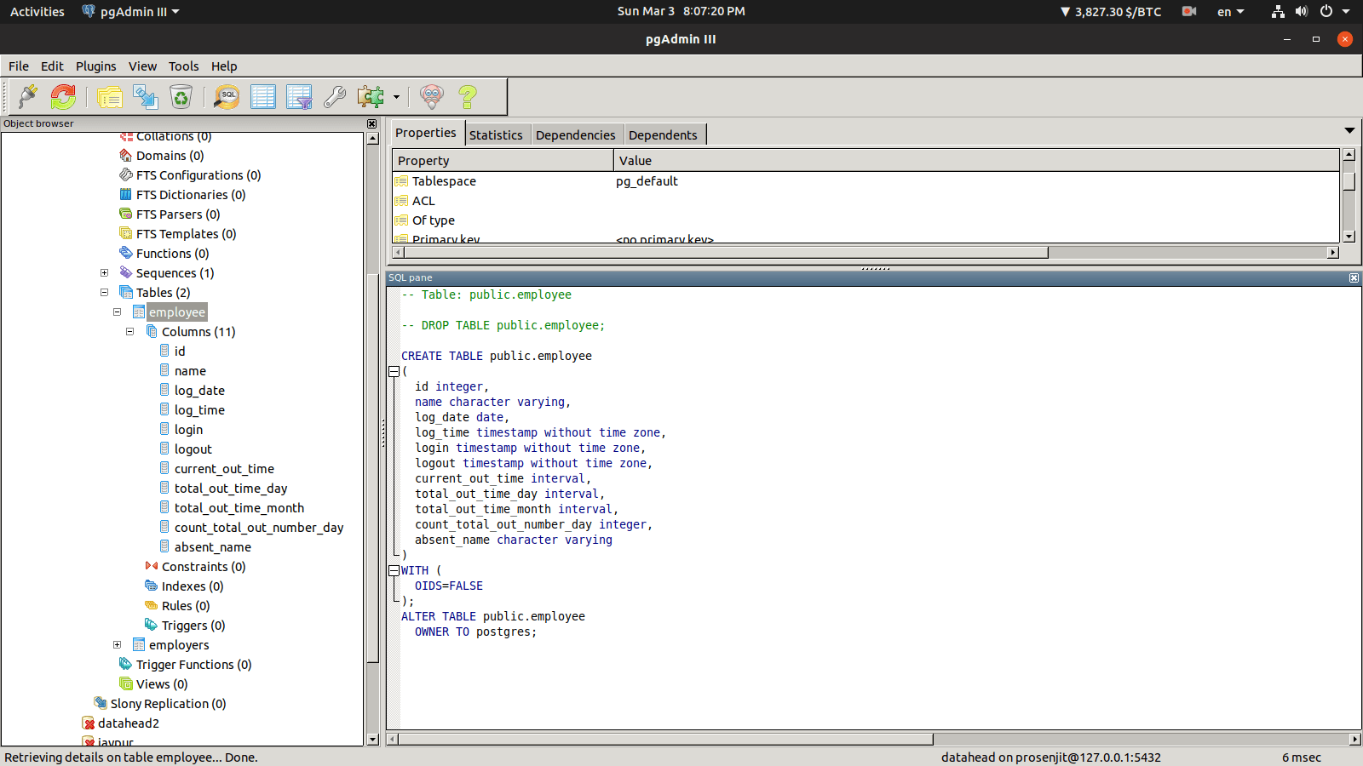Collapse the CREATE TABLE code fold
Screen dimensions: 1363x766
394,371
